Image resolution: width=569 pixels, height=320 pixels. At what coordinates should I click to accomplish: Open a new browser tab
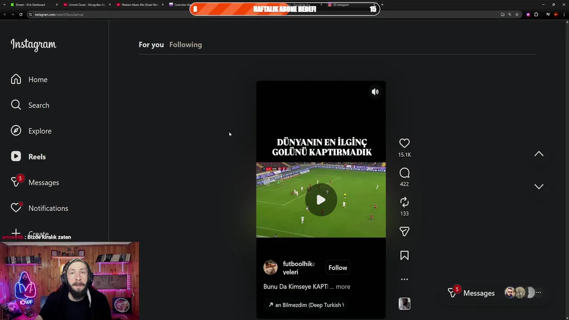point(382,5)
